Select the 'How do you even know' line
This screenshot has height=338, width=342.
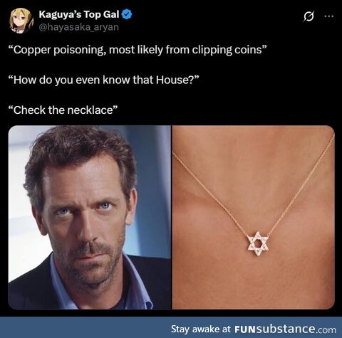point(103,80)
